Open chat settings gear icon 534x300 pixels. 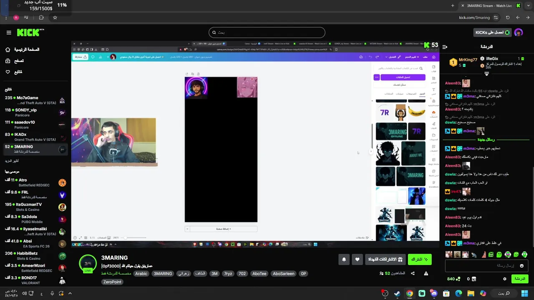click(504, 279)
